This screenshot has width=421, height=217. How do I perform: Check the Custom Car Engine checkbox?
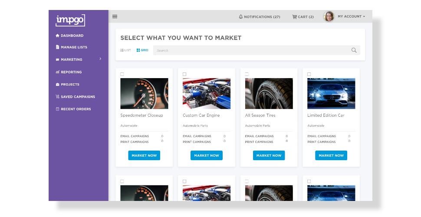[184, 74]
